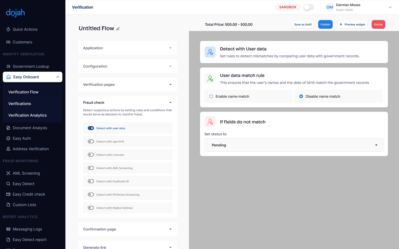Enable Detect with Duplicate ID toggle
This screenshot has width=399, height=249.
[x=91, y=181]
